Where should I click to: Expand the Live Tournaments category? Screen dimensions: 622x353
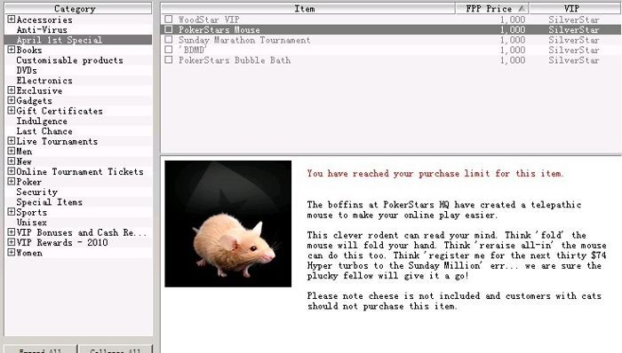pyautogui.click(x=11, y=141)
